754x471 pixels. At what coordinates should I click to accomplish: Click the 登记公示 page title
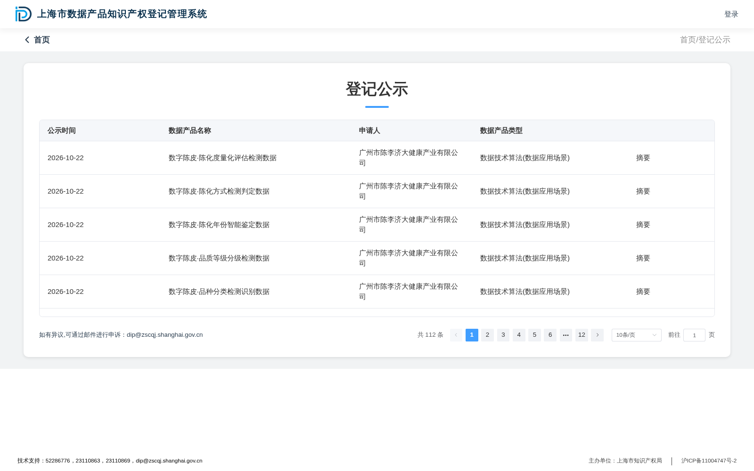pos(377,89)
